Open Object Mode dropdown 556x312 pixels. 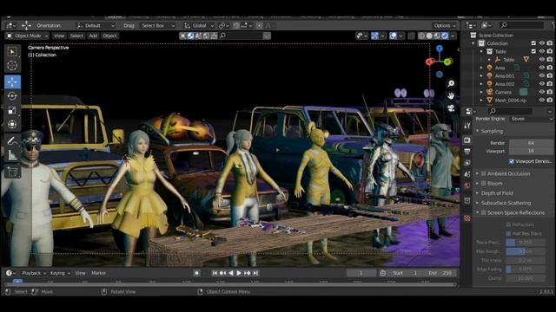point(28,36)
